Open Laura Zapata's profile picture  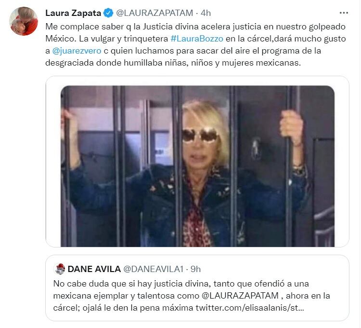(24, 21)
